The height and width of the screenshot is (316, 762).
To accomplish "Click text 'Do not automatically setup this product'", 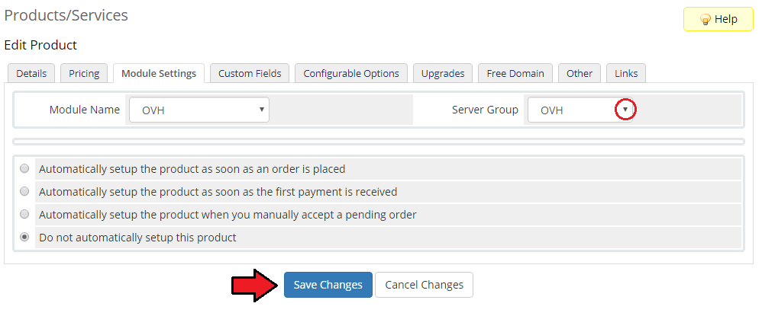I will [x=137, y=238].
